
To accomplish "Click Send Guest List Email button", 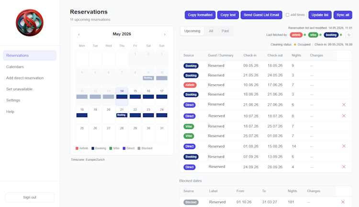I will pyautogui.click(x=261, y=15).
